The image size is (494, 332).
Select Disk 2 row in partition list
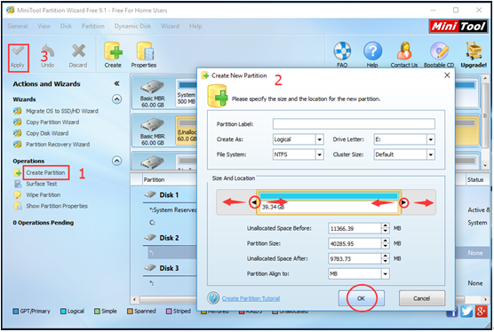tap(170, 238)
